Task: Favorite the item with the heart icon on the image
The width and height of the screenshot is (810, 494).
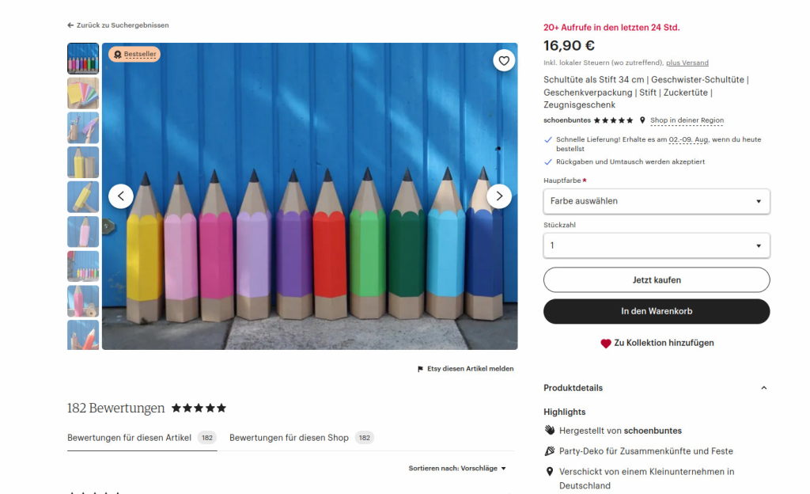Action: tap(504, 60)
